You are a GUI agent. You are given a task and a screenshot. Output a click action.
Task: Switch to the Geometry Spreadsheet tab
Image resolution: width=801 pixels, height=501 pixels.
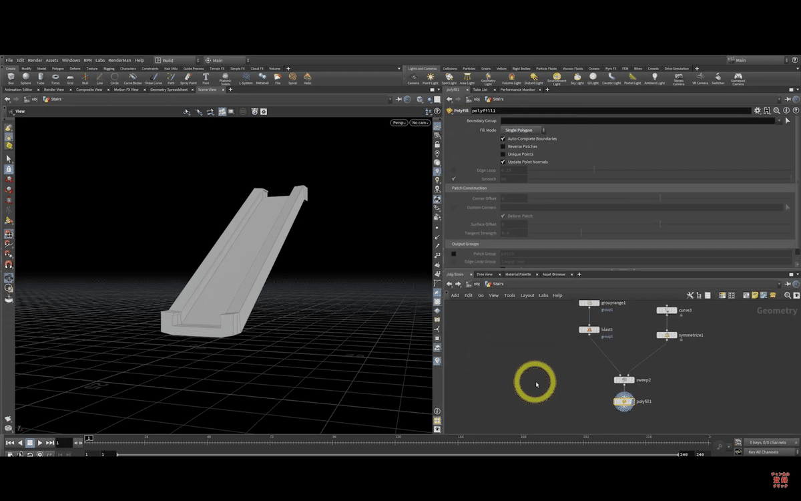pos(168,90)
